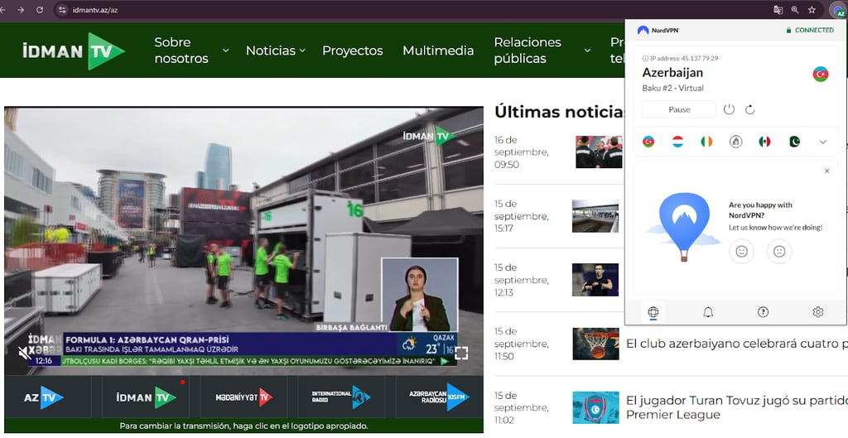
Task: Select the Azerbaijan flag in recent connections row
Action: click(648, 142)
